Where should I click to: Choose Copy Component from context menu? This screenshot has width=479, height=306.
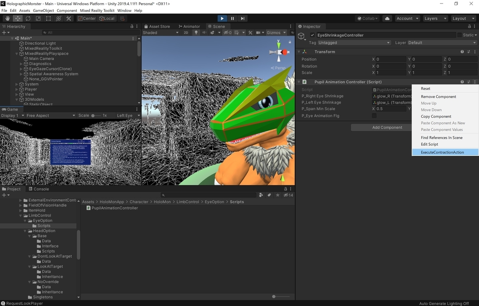445,116
